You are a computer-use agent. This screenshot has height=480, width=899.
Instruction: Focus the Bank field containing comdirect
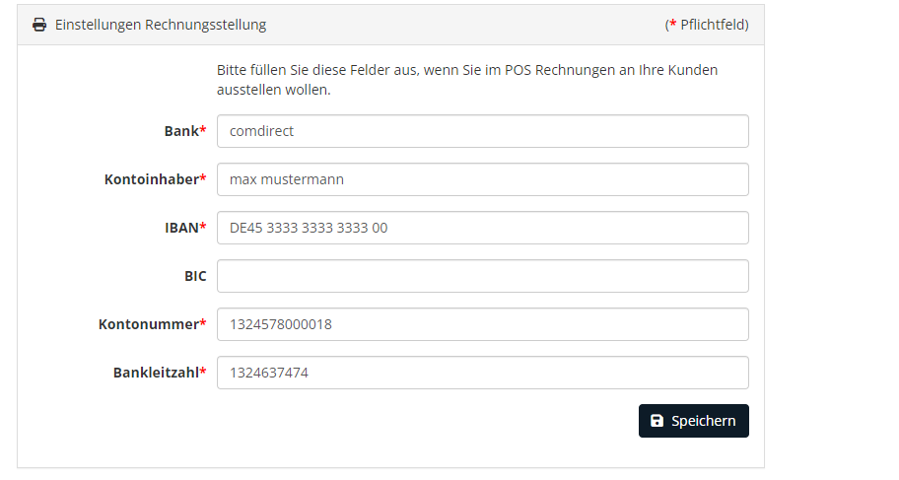click(x=483, y=131)
